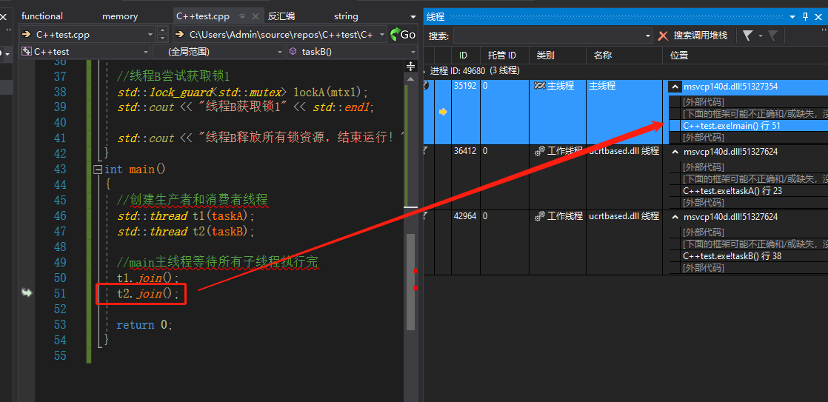Close the C++test.cpp tab
The image size is (828, 402).
point(256,16)
